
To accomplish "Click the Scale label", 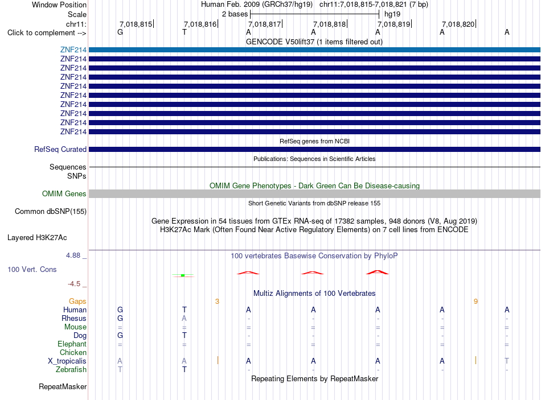I will (77, 14).
